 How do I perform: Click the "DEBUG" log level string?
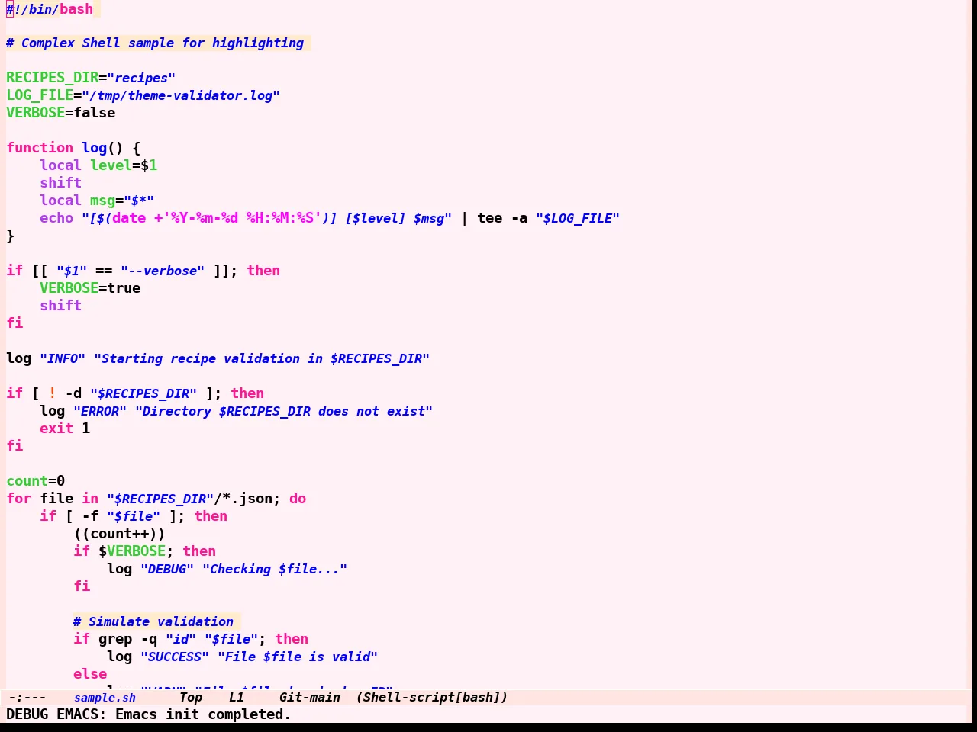(x=167, y=569)
